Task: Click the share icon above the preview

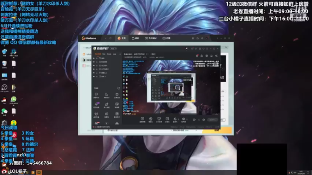Action: [216, 56]
